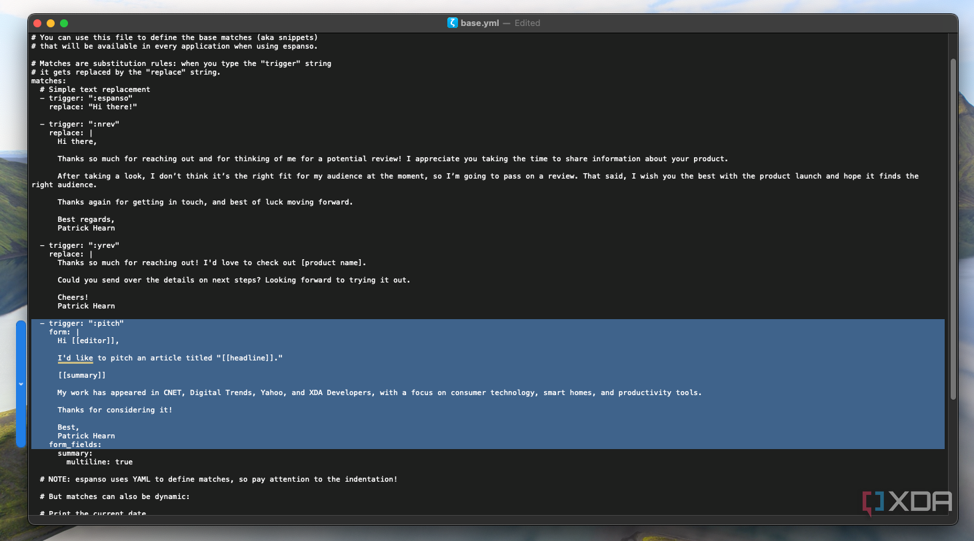
Task: Place cursor on the ":nrev" trigger line
Action: point(79,124)
